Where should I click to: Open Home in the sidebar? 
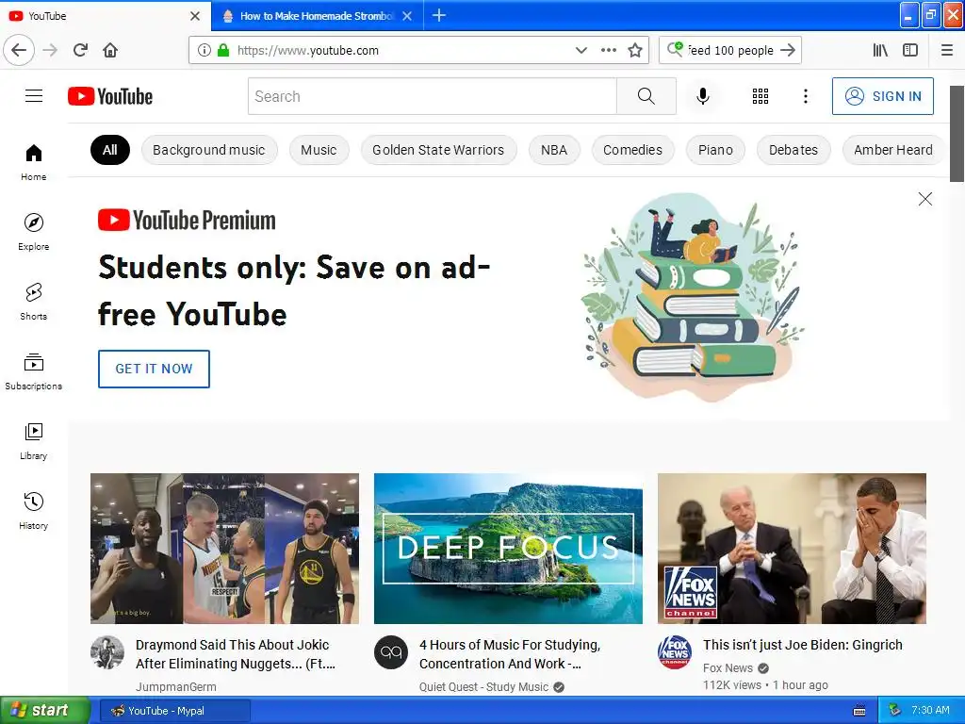34,162
